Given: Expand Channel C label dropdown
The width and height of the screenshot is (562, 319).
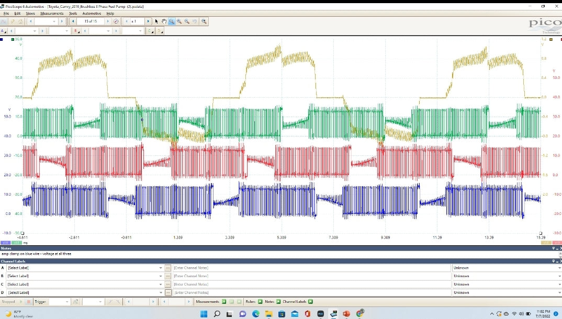Looking at the screenshot, I should [161, 284].
